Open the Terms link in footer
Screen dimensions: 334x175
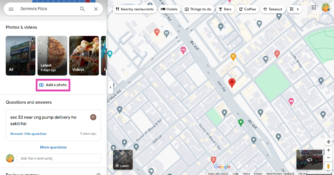click(x=246, y=174)
